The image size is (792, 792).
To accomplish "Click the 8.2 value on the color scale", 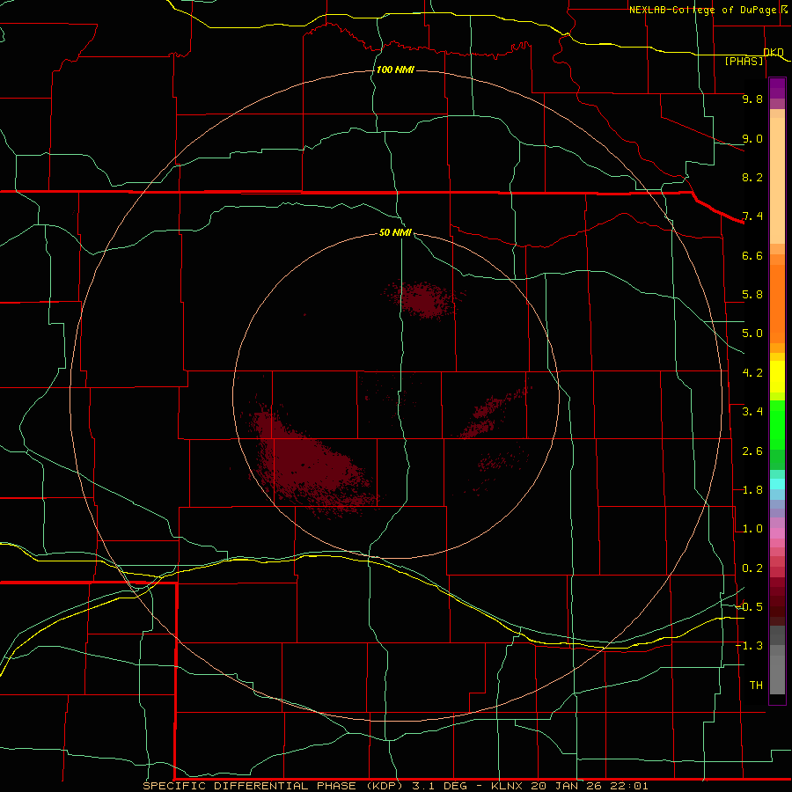I will point(752,177).
